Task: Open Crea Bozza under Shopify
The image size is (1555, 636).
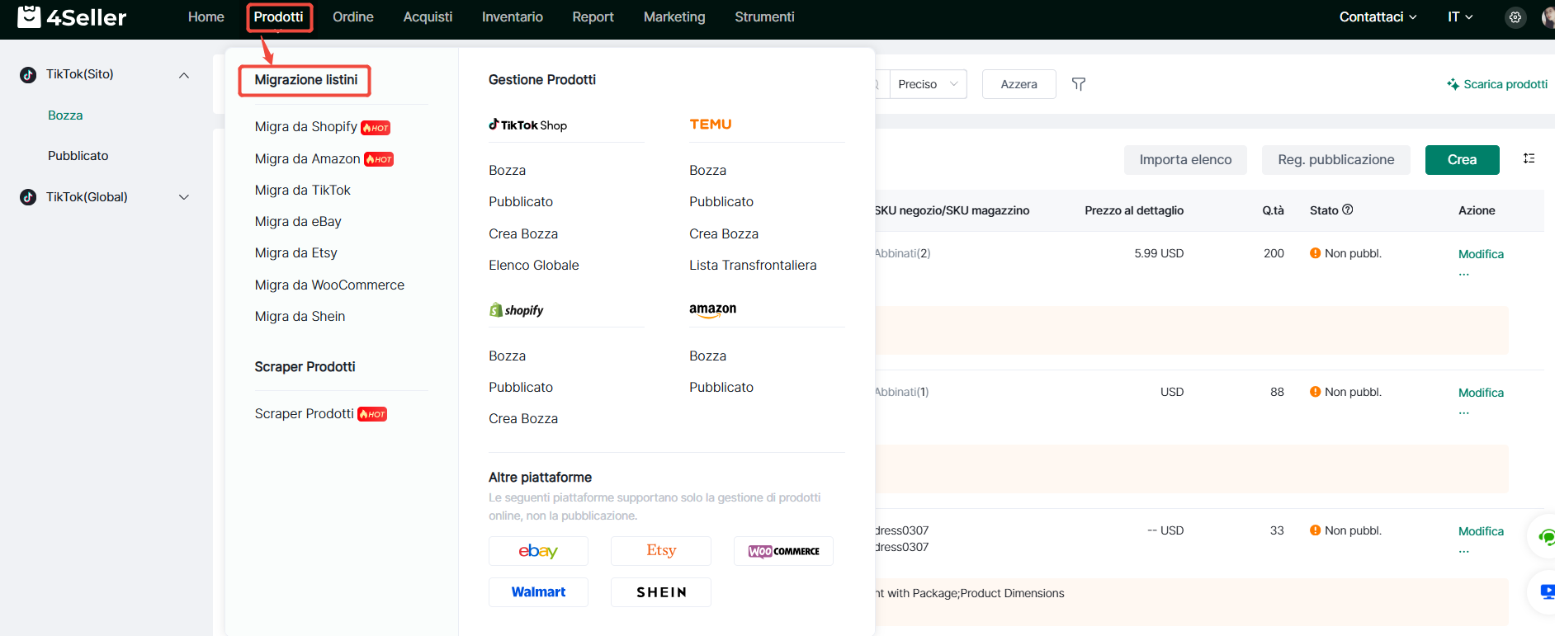Action: click(523, 419)
